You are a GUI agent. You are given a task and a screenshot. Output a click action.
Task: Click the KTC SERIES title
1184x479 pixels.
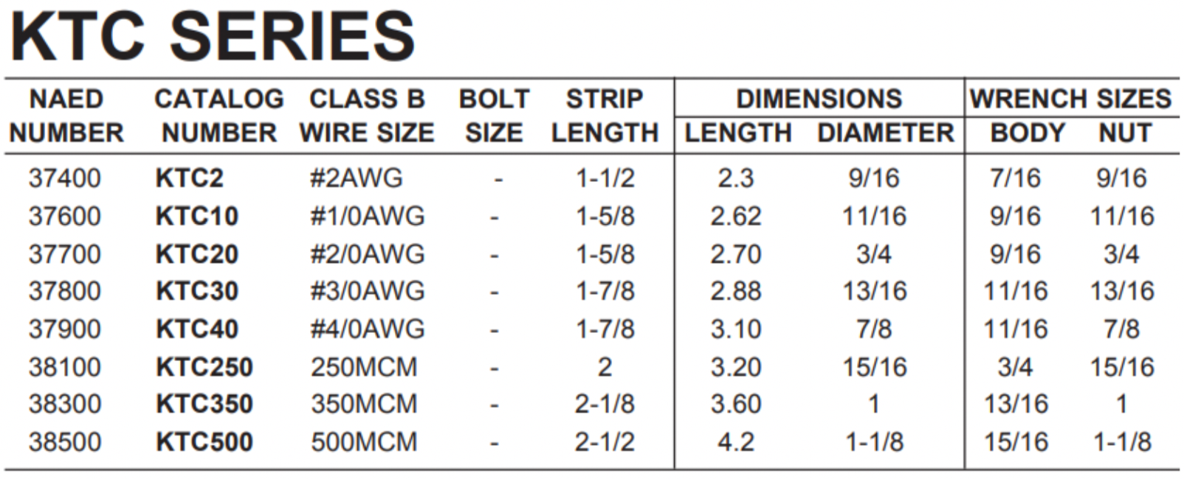pyautogui.click(x=213, y=35)
